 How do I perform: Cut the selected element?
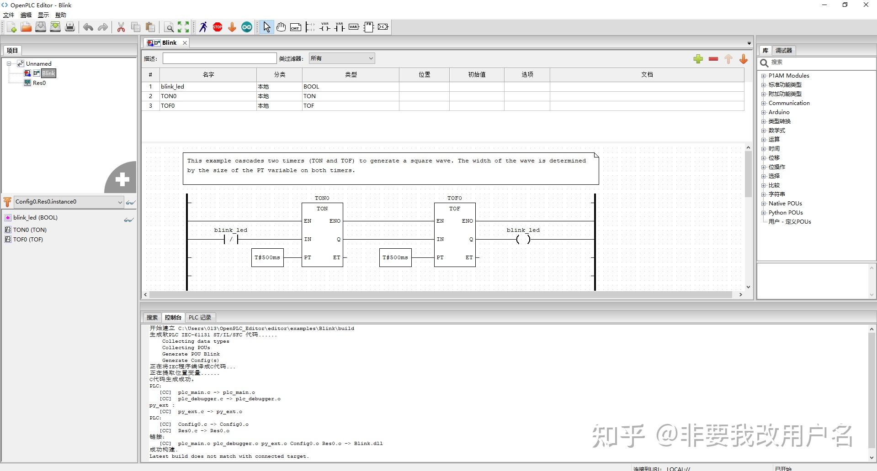[121, 27]
